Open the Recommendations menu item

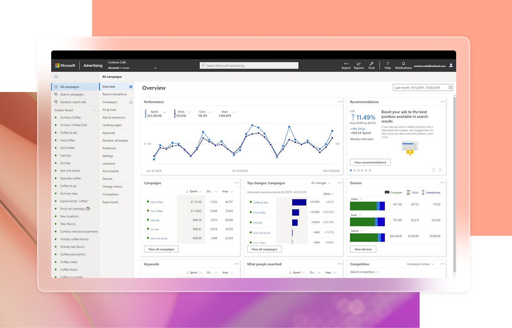[115, 94]
